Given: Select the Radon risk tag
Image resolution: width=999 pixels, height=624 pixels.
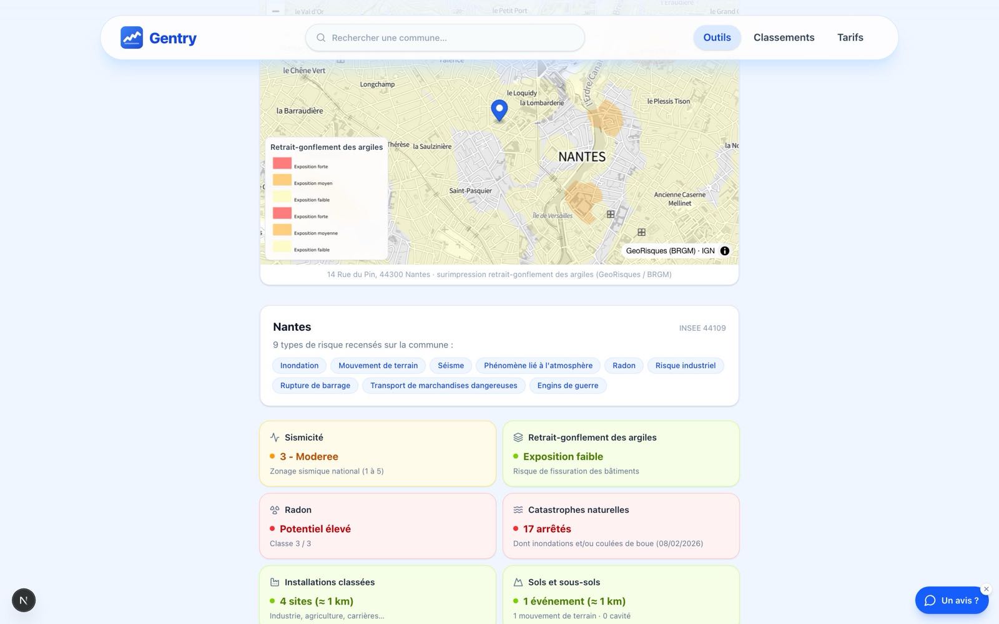Looking at the screenshot, I should 624,366.
